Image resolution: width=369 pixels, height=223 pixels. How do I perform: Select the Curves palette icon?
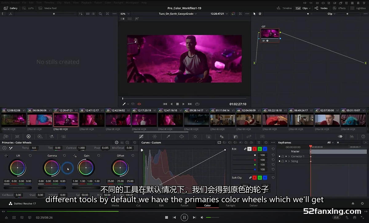[x=141, y=136]
